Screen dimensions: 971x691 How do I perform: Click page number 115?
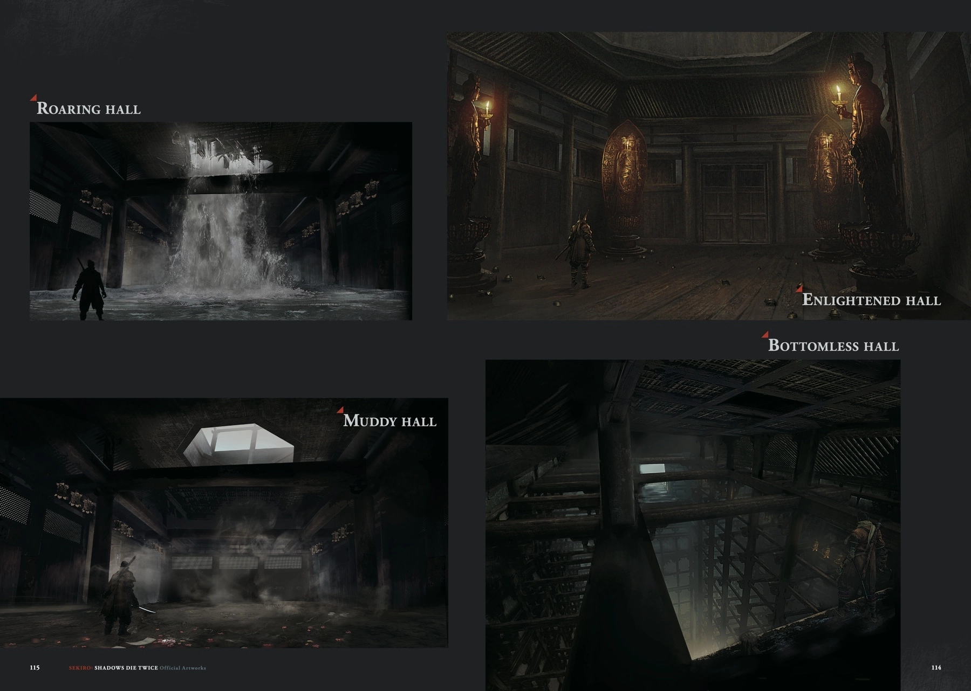pyautogui.click(x=35, y=667)
